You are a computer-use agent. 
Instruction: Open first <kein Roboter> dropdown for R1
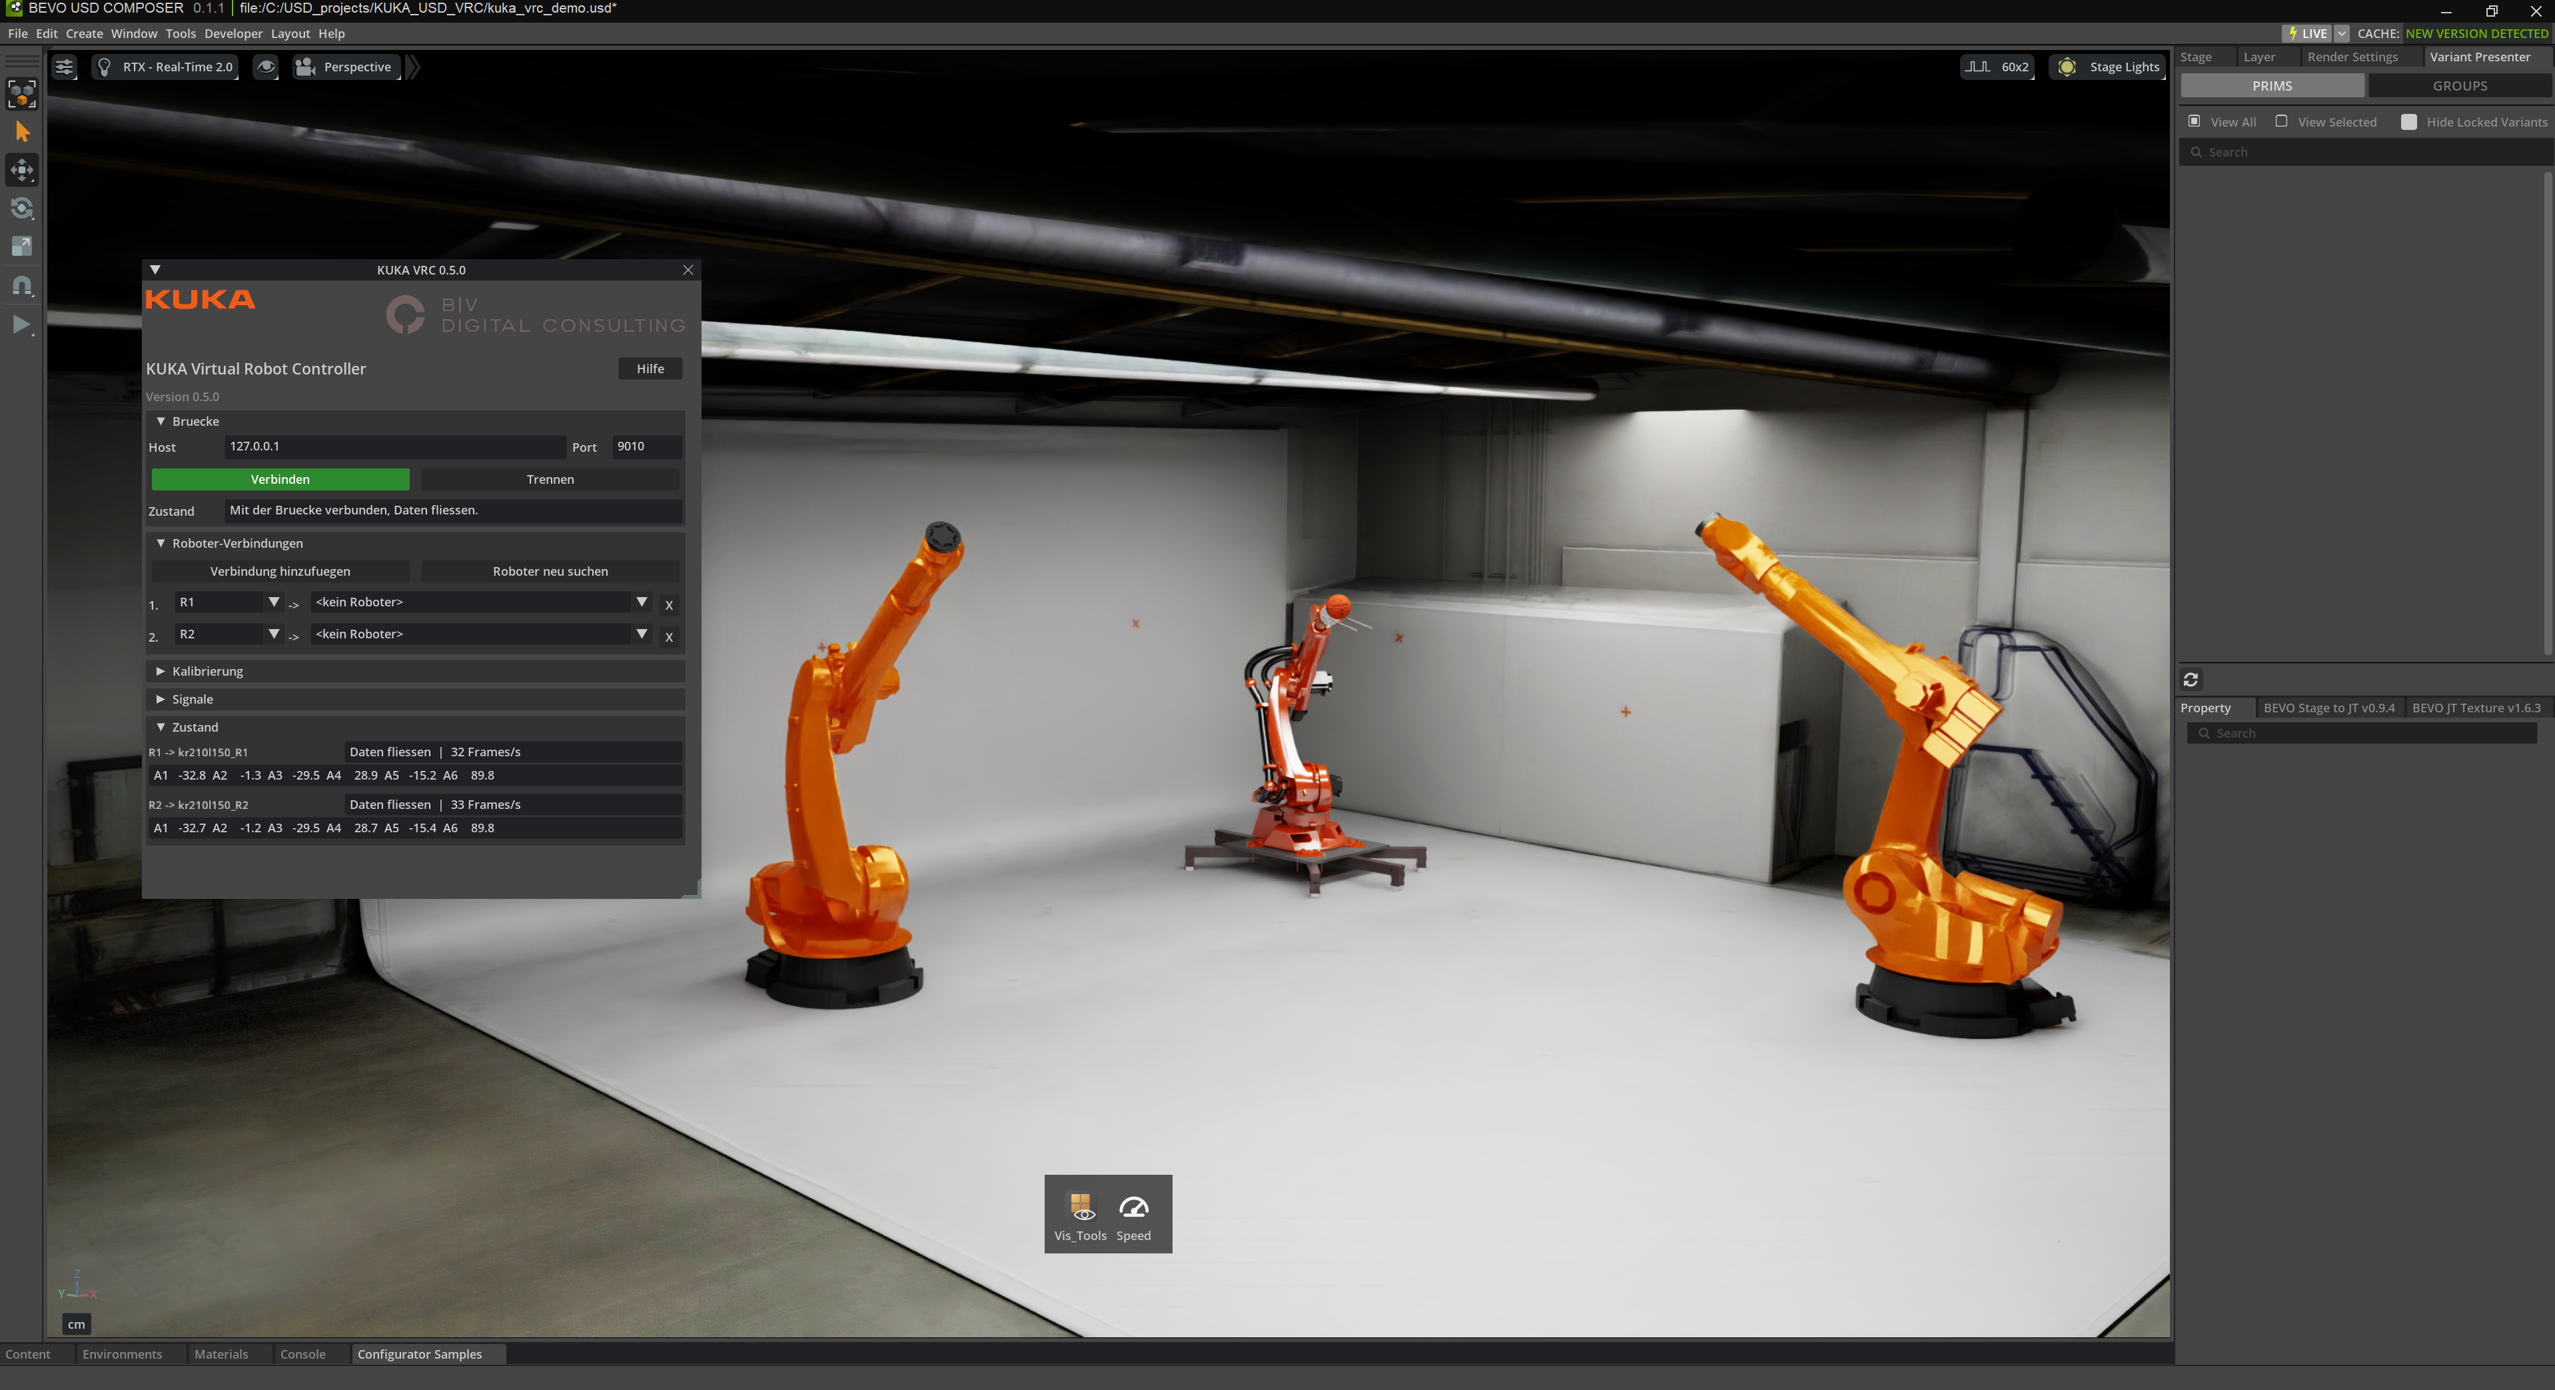pos(481,602)
